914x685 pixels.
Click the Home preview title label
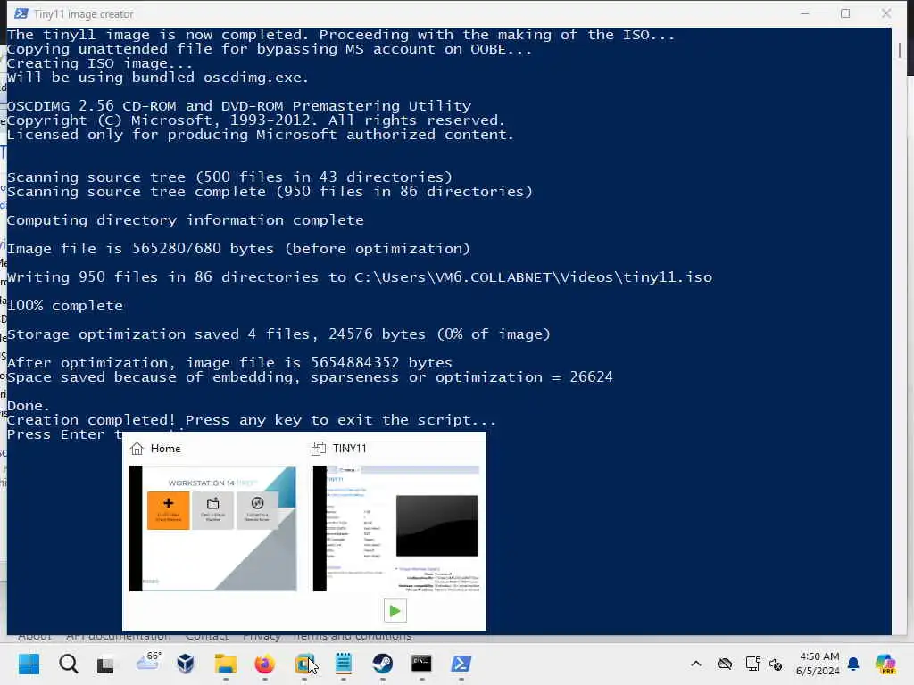(x=165, y=449)
